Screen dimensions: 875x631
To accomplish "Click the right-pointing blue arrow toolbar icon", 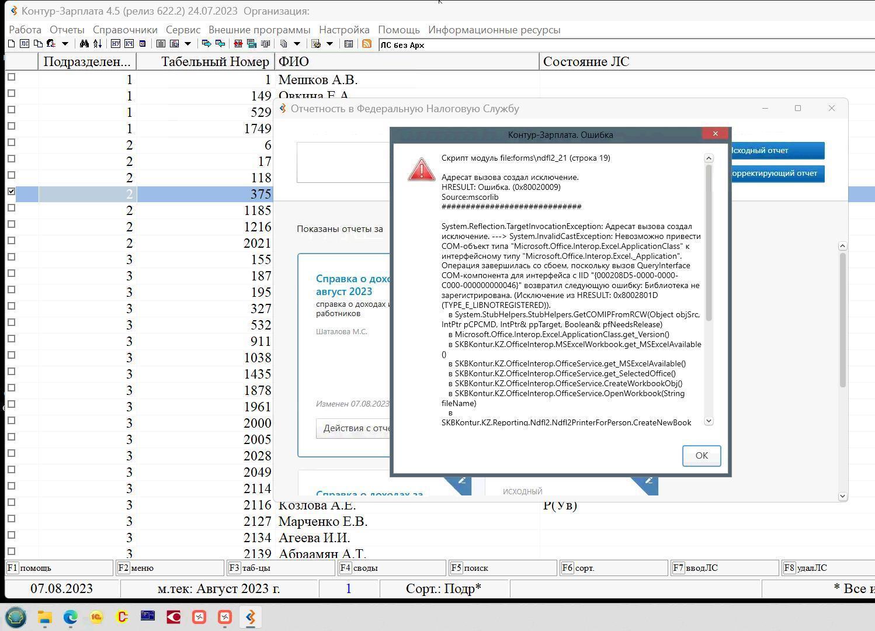I will click(206, 44).
